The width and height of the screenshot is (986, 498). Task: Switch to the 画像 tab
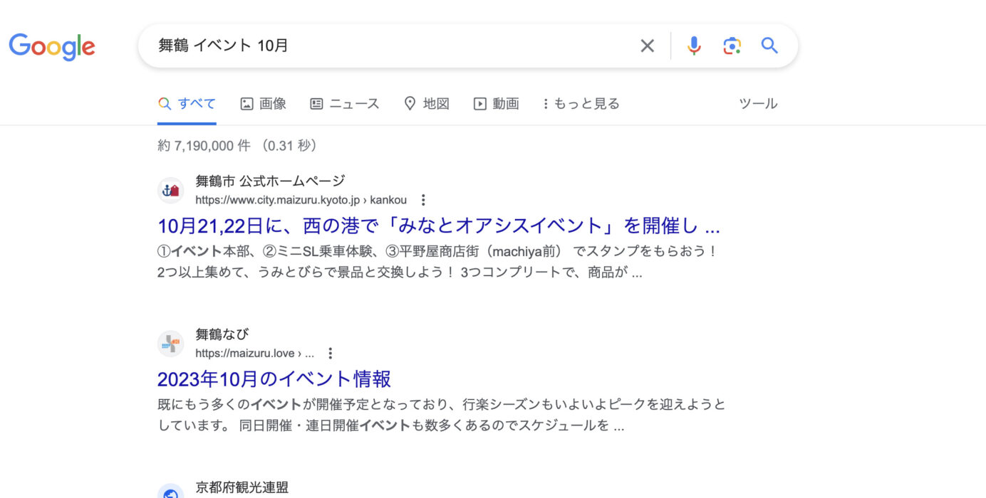click(263, 104)
